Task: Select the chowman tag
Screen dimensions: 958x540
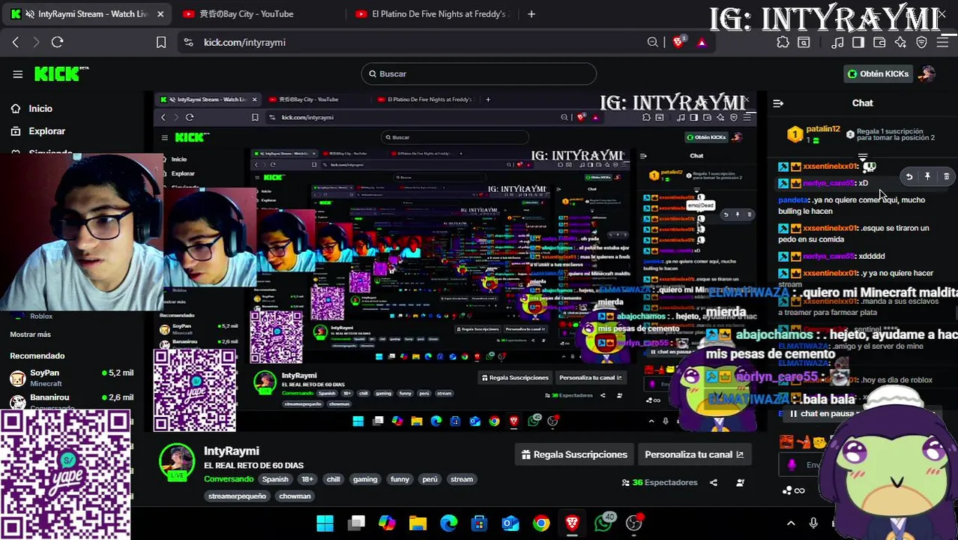Action: (x=295, y=496)
